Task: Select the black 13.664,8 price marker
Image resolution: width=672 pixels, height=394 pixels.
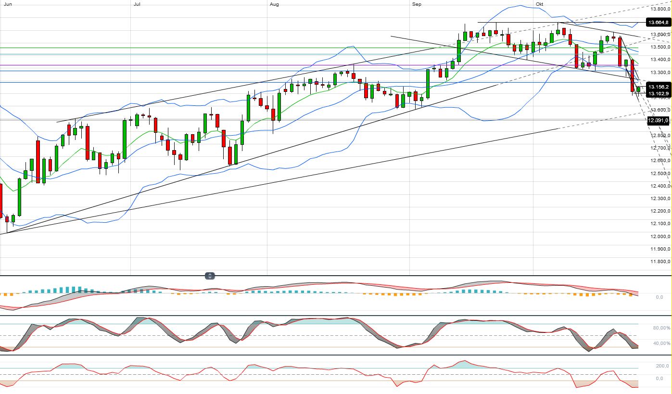Action: [x=658, y=22]
